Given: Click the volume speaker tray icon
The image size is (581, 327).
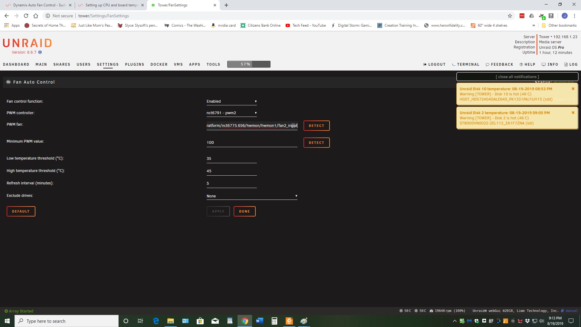Looking at the screenshot, I should pos(542,321).
